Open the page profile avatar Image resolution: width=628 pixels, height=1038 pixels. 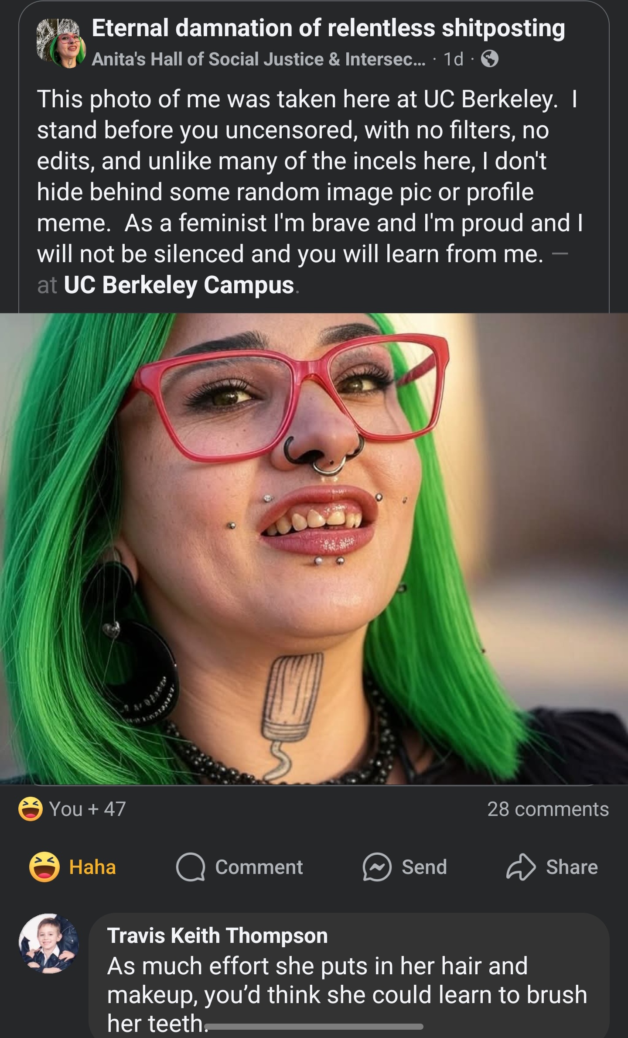click(61, 44)
